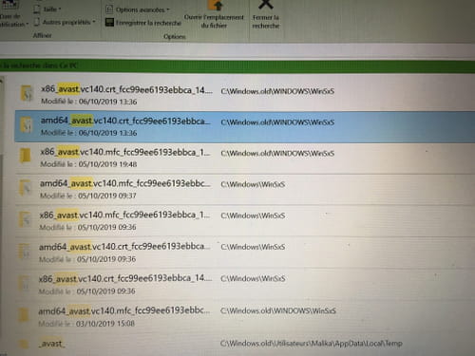This screenshot has height=356, width=475.
Task: Select x86_avast.vc140.crt name modified 05/10/2019 09:36
Action: click(x=125, y=278)
